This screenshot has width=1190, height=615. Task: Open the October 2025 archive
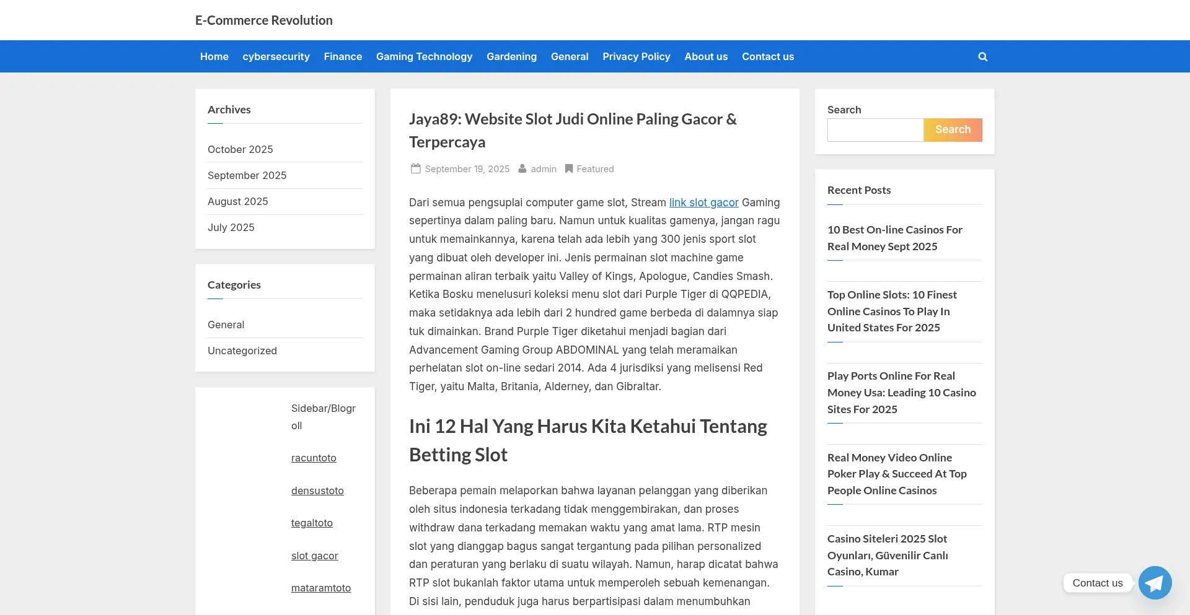[x=240, y=149]
